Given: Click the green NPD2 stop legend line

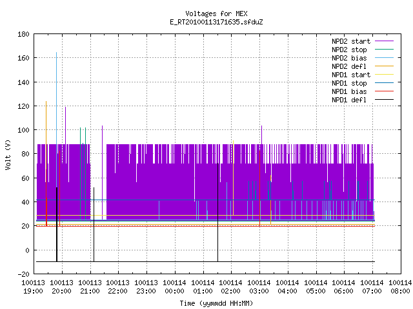Looking at the screenshot, I should 384,49.
